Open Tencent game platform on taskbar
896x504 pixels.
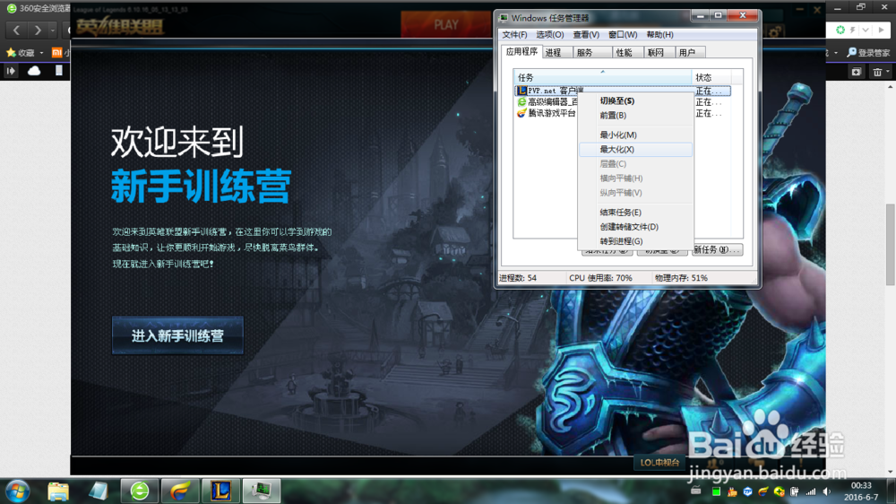point(180,491)
